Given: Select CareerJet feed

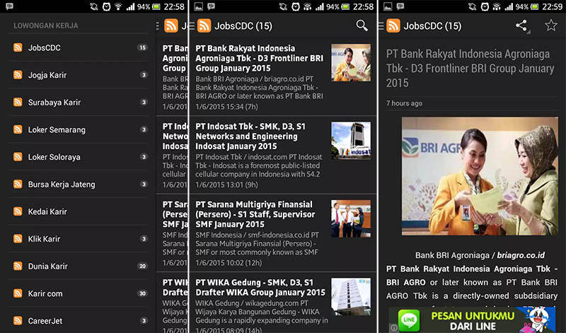Looking at the screenshot, I should pyautogui.click(x=79, y=321).
